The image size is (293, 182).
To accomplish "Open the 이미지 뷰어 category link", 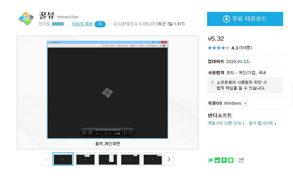I will coord(82,24).
